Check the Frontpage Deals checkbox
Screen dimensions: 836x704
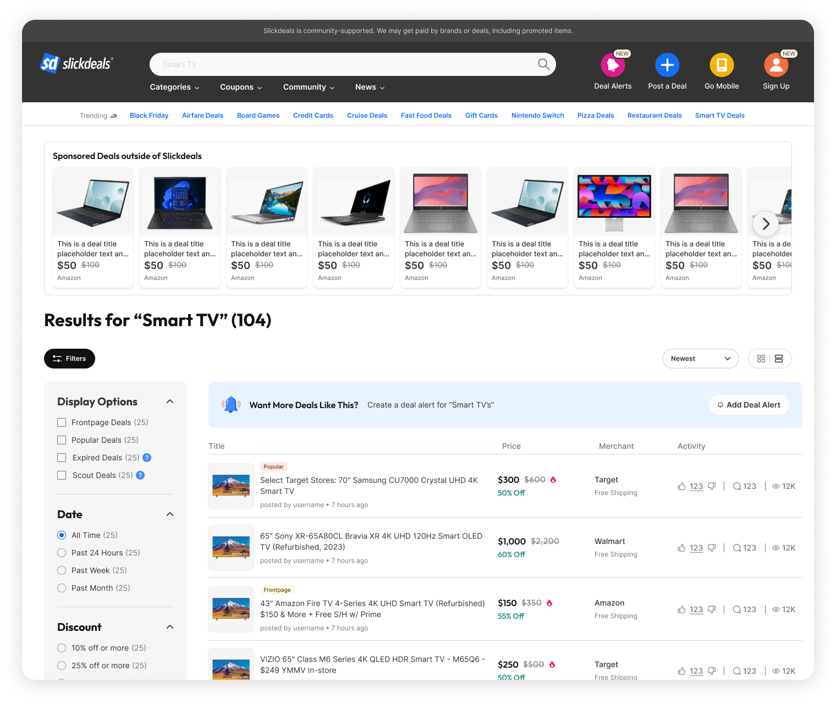tap(62, 422)
